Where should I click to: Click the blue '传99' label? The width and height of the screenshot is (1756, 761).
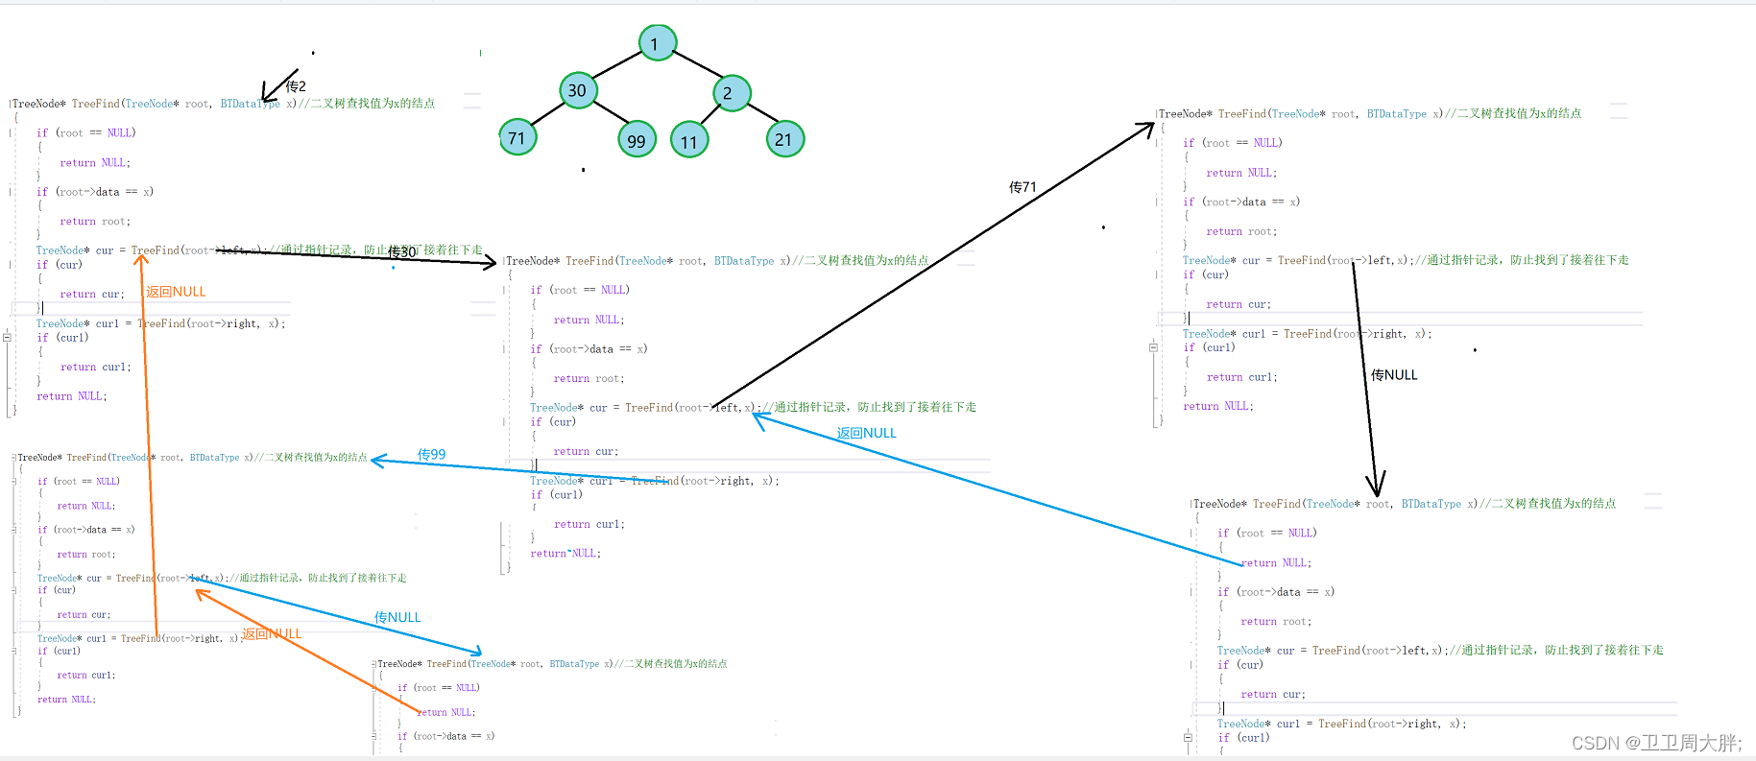[x=431, y=454]
